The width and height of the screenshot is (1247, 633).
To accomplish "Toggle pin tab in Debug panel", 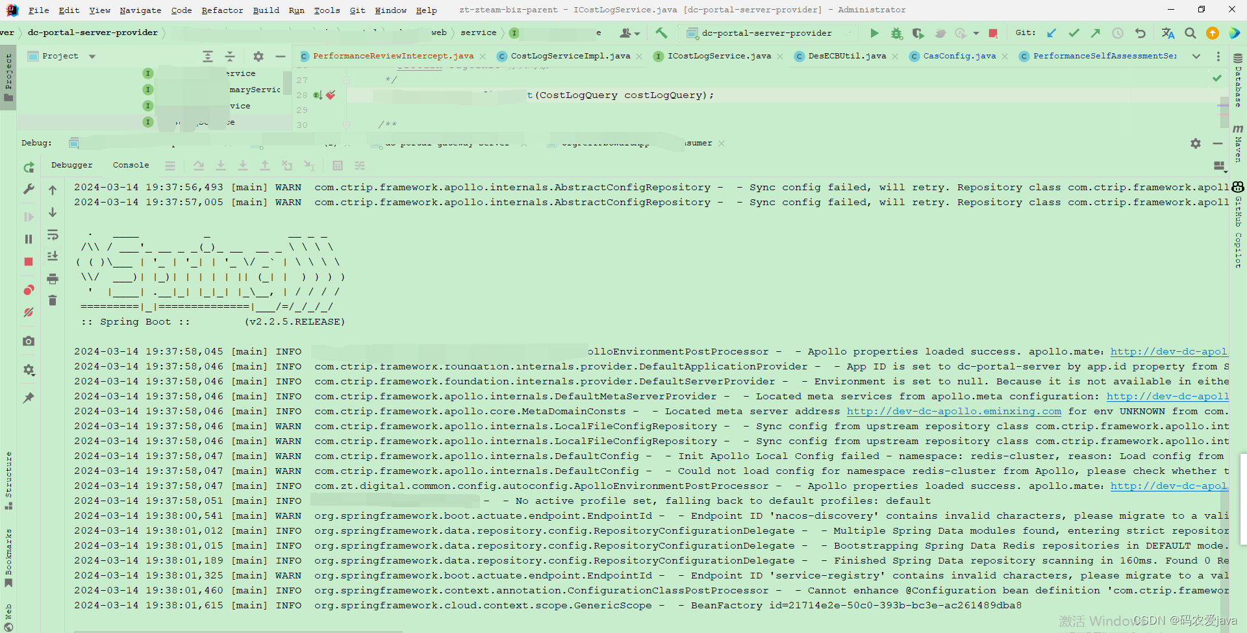I will (29, 397).
